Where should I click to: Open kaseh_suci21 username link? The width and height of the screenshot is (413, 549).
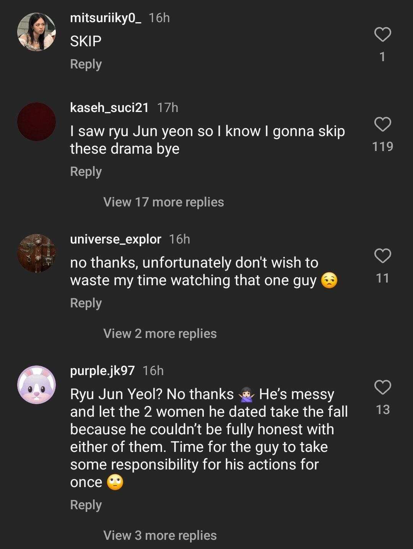coord(109,108)
